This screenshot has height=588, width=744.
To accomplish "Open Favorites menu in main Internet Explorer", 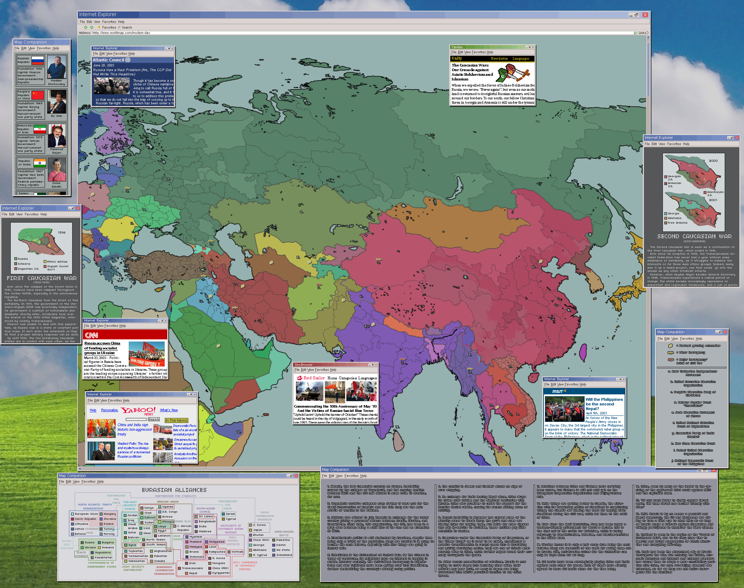I will [109, 22].
